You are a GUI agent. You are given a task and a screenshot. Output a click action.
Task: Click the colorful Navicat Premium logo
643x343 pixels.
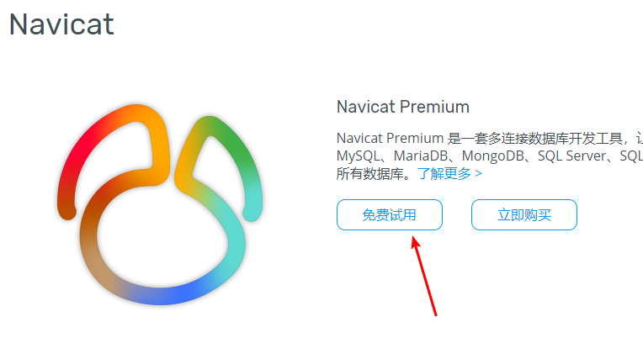160,204
